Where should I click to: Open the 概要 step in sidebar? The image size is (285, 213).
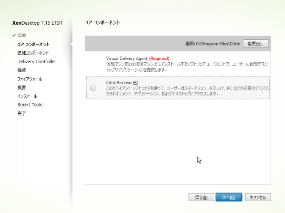22,87
